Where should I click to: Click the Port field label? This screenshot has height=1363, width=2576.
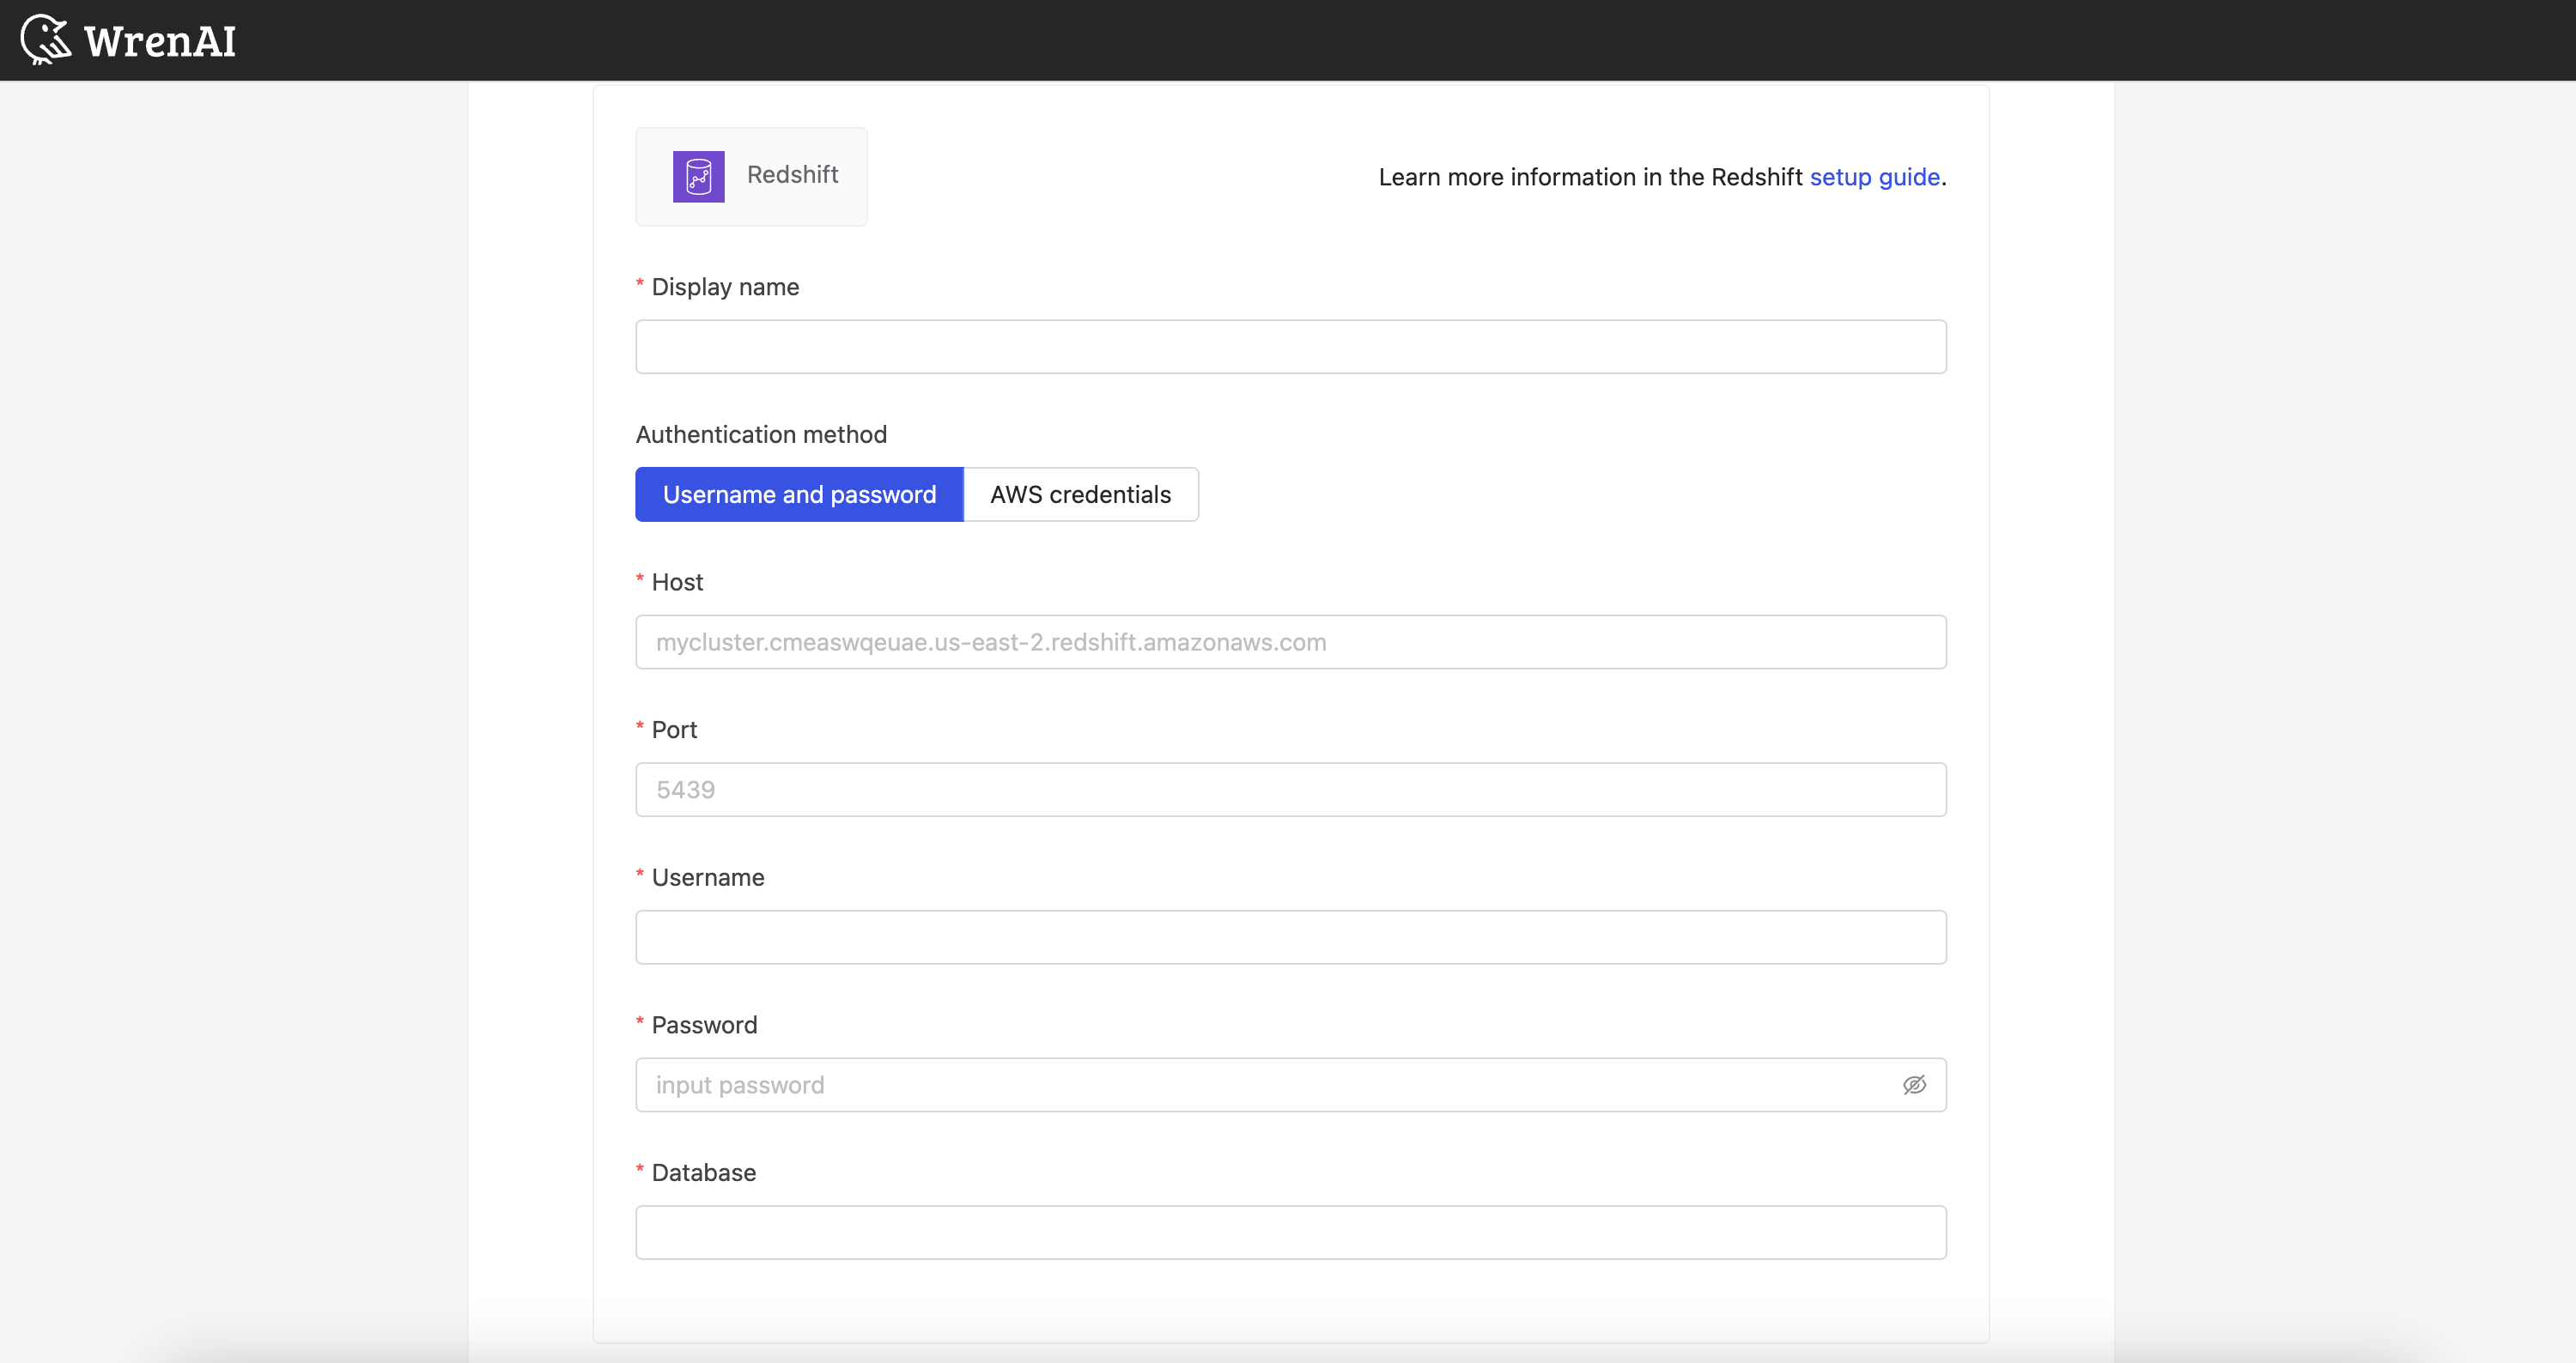click(x=674, y=730)
